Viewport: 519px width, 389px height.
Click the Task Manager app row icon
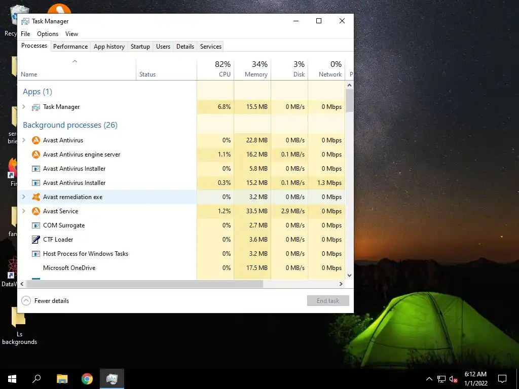pos(36,107)
